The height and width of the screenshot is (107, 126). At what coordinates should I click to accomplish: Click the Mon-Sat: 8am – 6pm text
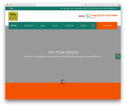pyautogui.click(x=67, y=8)
